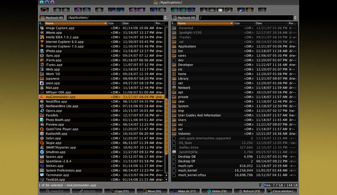
Task: Open file properties orange info icon
Action: [249, 10]
